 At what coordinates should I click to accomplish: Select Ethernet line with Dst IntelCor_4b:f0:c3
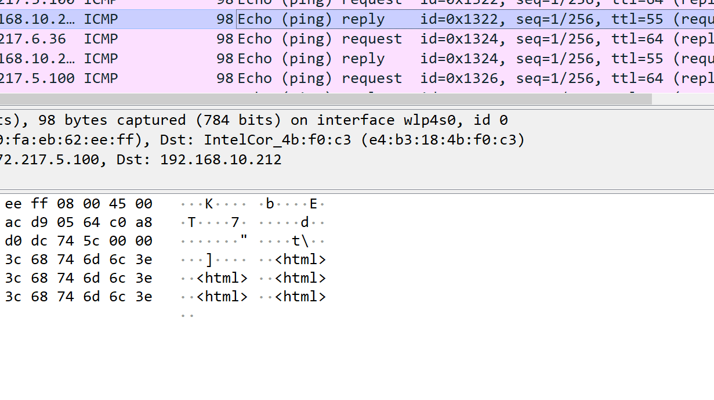tap(261, 140)
